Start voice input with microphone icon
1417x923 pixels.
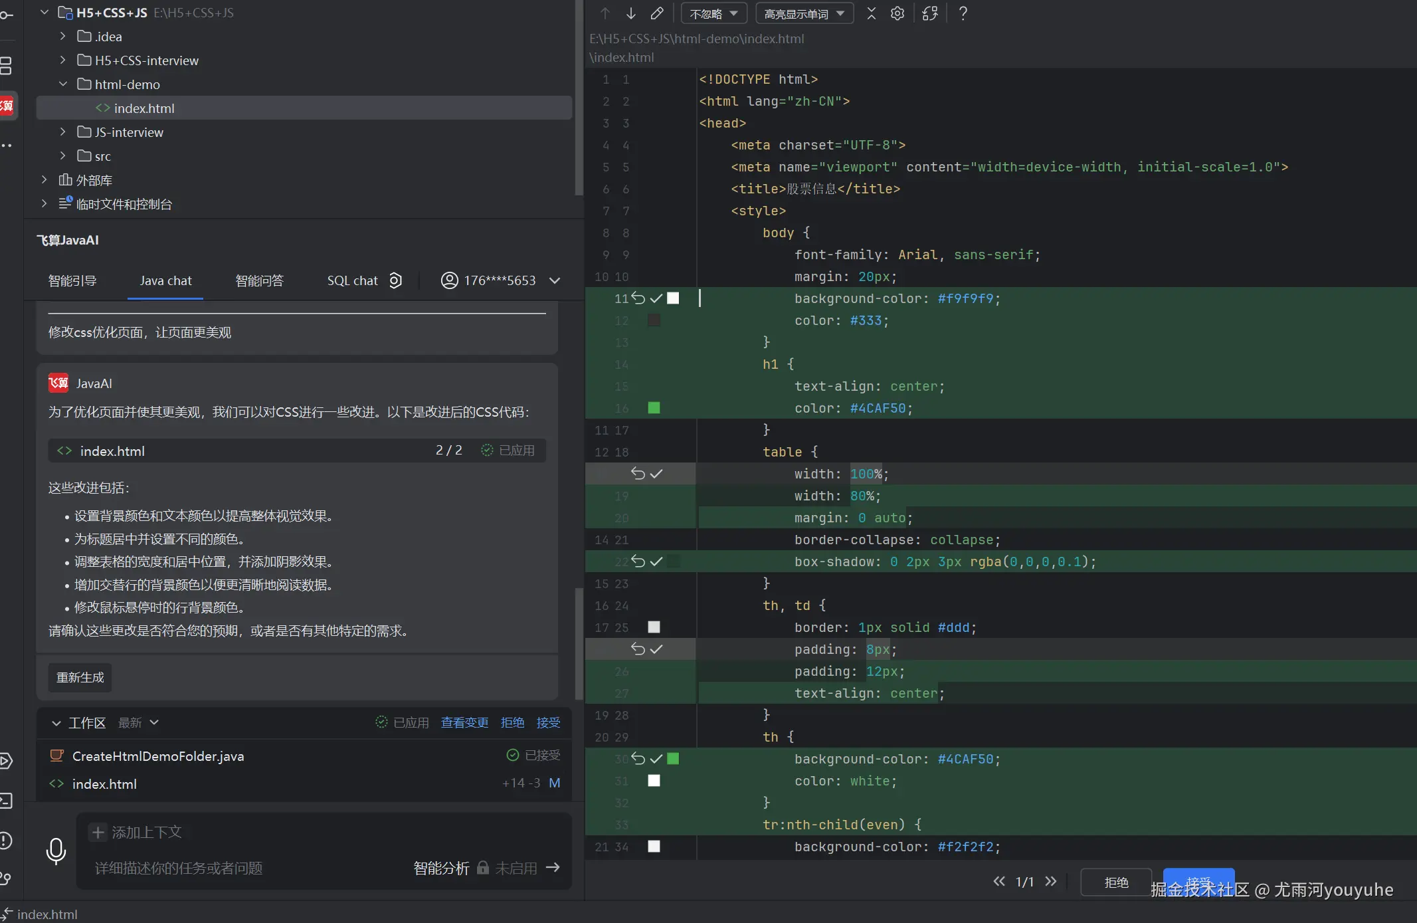56,851
